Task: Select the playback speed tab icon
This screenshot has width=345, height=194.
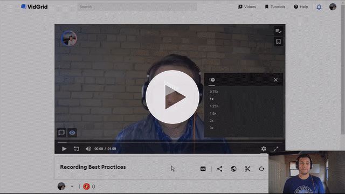Action: coord(212,80)
